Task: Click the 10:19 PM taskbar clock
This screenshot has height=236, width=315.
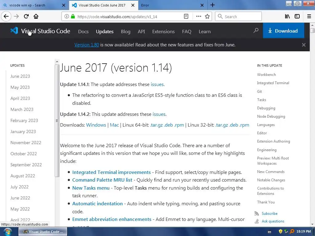Action: (304, 232)
